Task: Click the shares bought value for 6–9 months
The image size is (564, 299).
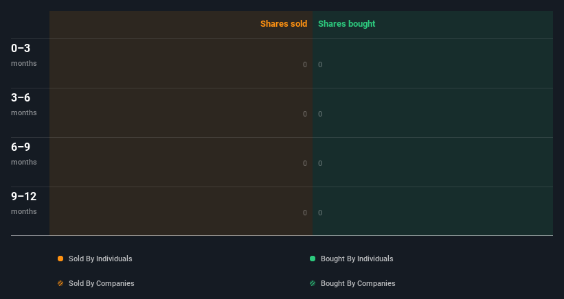Action: tap(320, 163)
